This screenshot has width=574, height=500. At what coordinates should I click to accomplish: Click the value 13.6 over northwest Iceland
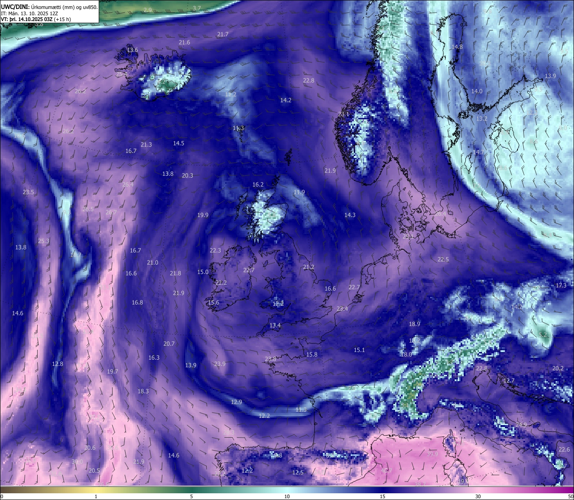(x=132, y=50)
